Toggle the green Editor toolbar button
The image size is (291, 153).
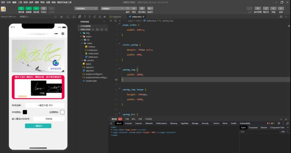pos(29,8)
